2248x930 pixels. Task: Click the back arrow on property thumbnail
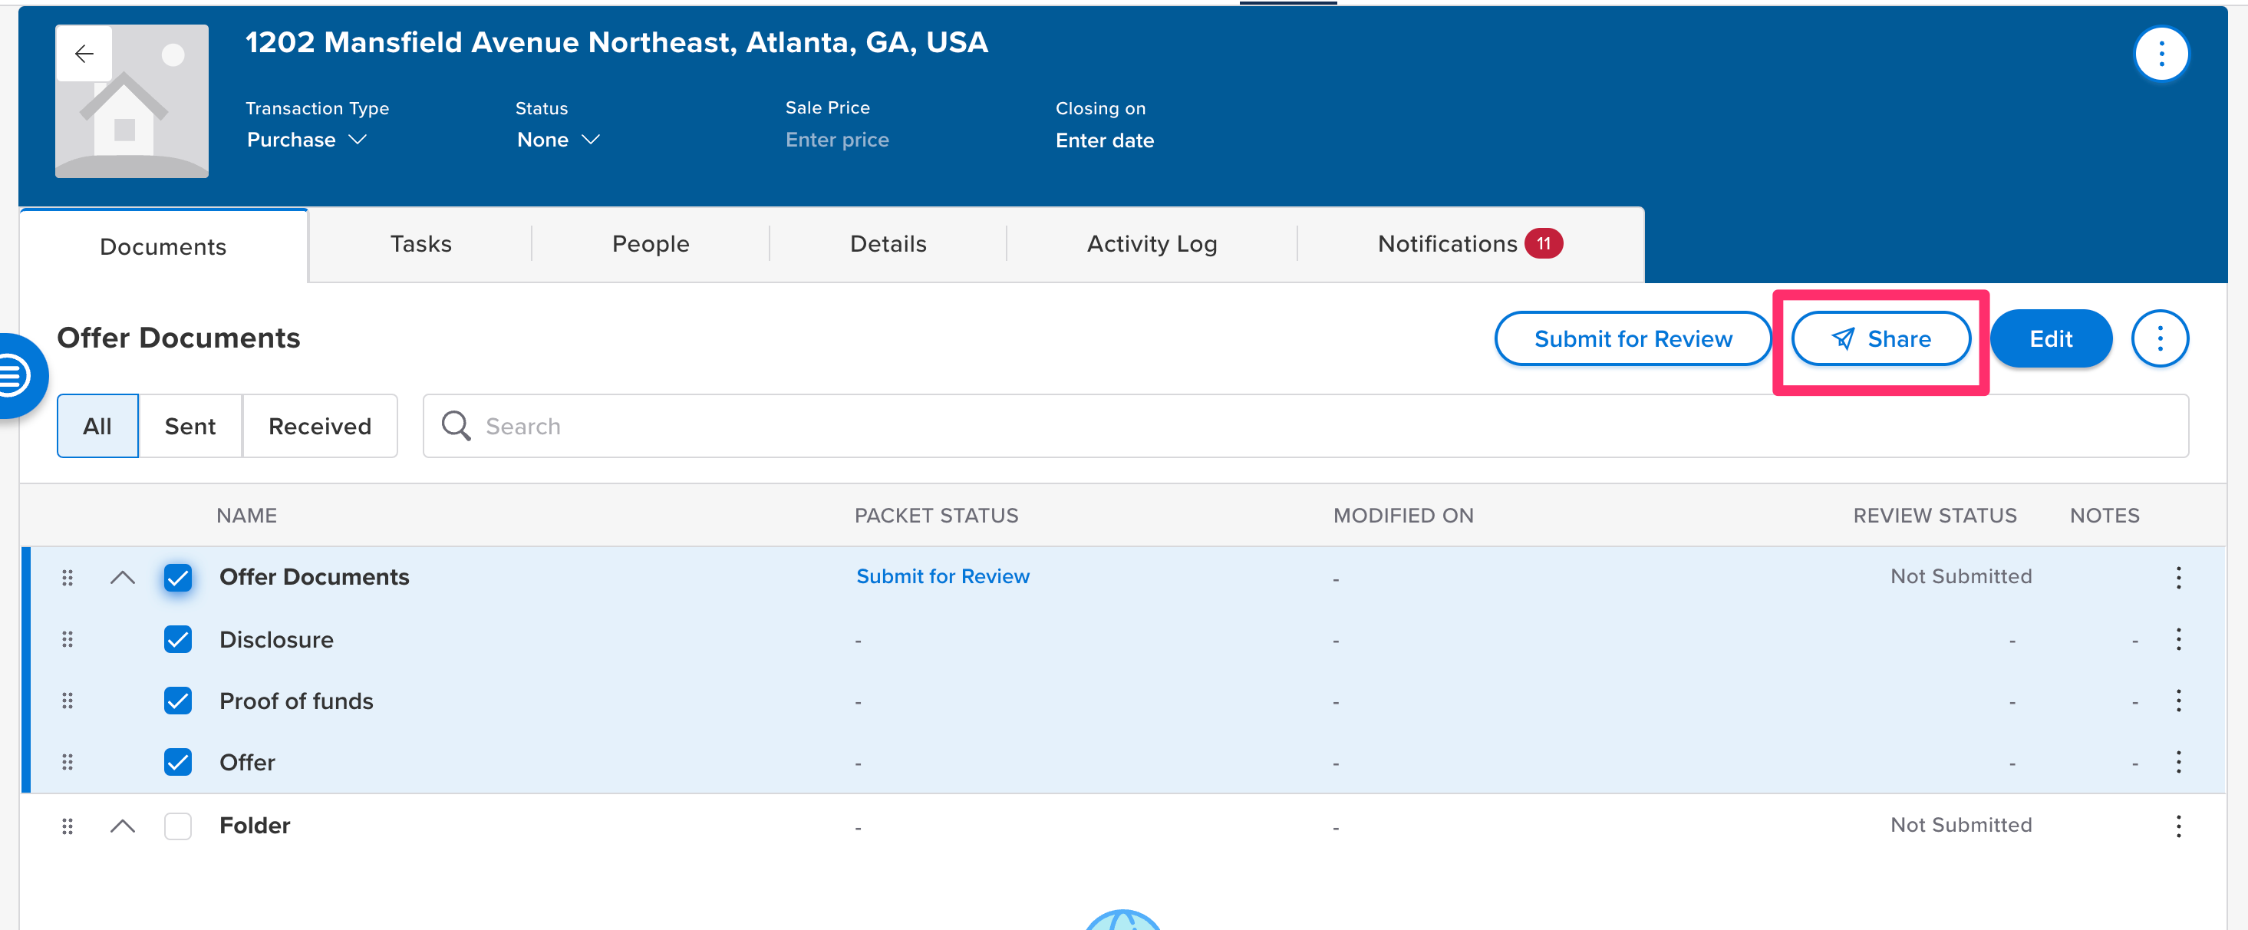pyautogui.click(x=84, y=53)
